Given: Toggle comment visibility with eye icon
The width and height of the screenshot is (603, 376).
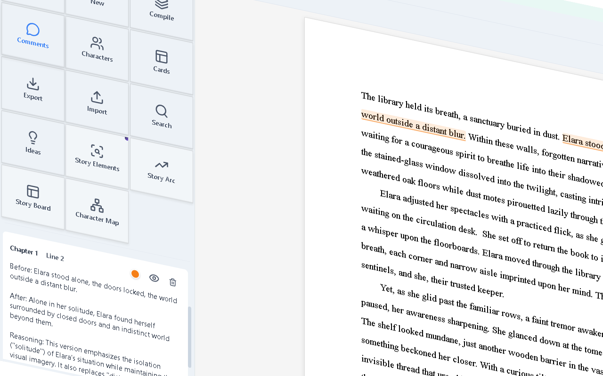Looking at the screenshot, I should tap(154, 278).
